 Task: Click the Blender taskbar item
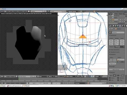30,86
